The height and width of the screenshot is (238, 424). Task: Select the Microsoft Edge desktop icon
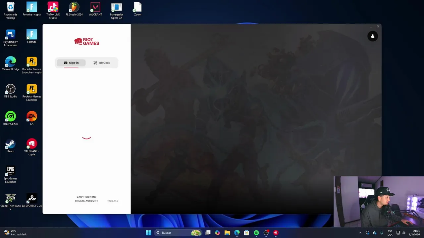click(x=10, y=64)
